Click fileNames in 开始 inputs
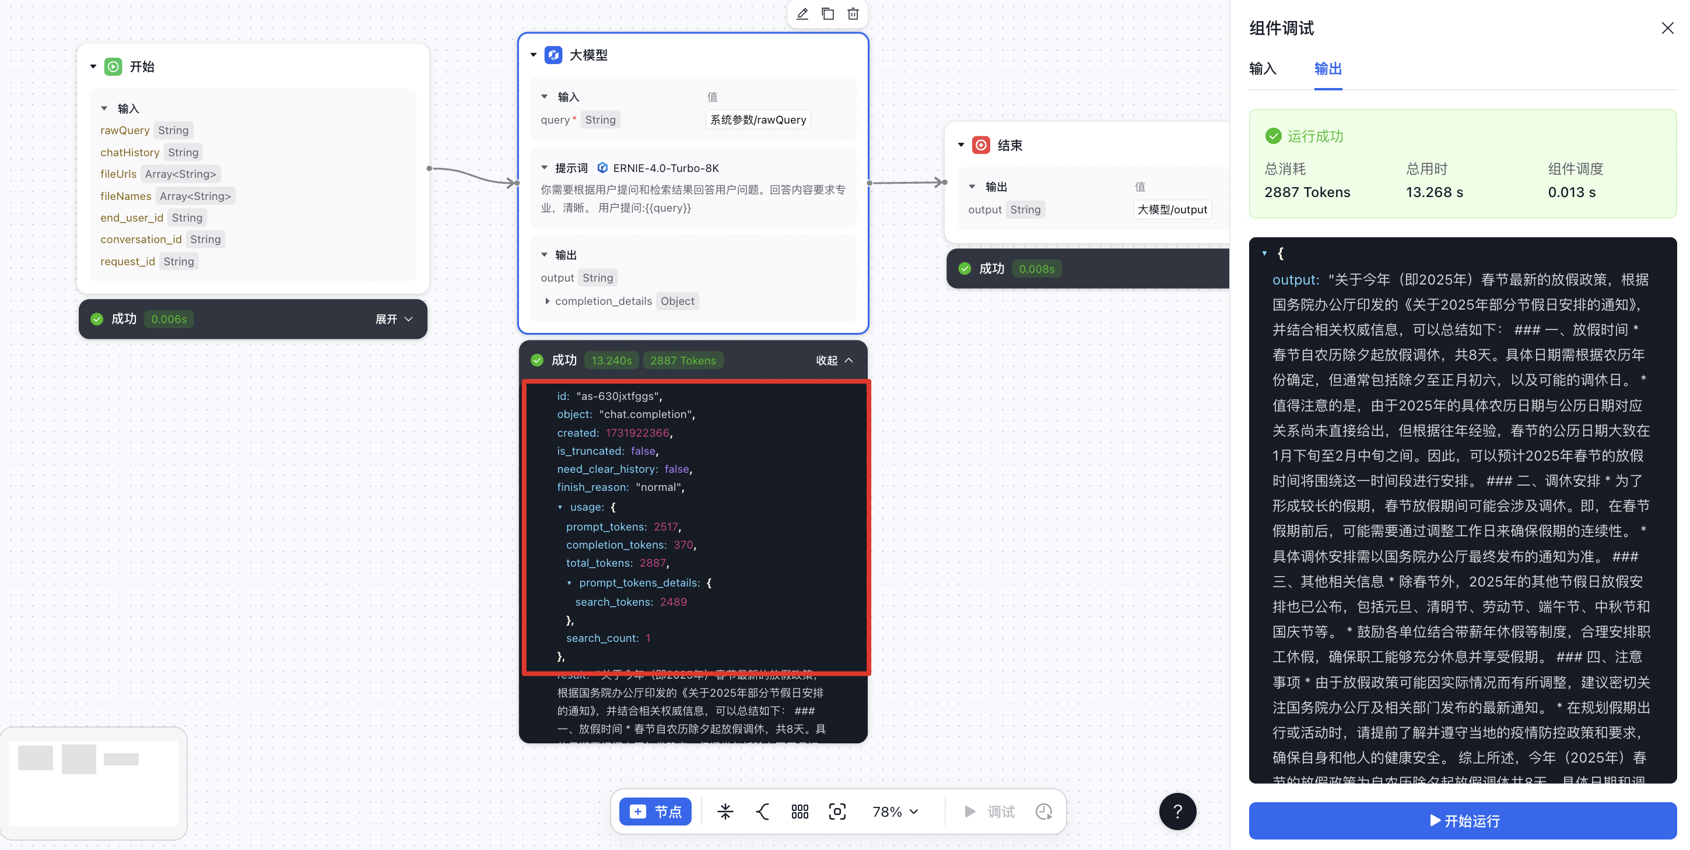The width and height of the screenshot is (1690, 850). tap(125, 195)
